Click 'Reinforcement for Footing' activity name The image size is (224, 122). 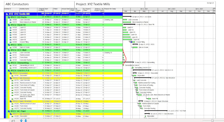coord(28,83)
